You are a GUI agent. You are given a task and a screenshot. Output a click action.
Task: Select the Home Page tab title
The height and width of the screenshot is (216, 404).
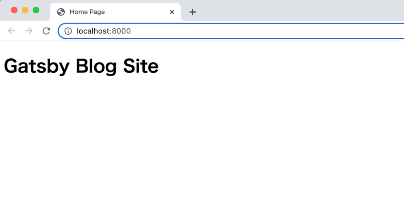tap(87, 12)
